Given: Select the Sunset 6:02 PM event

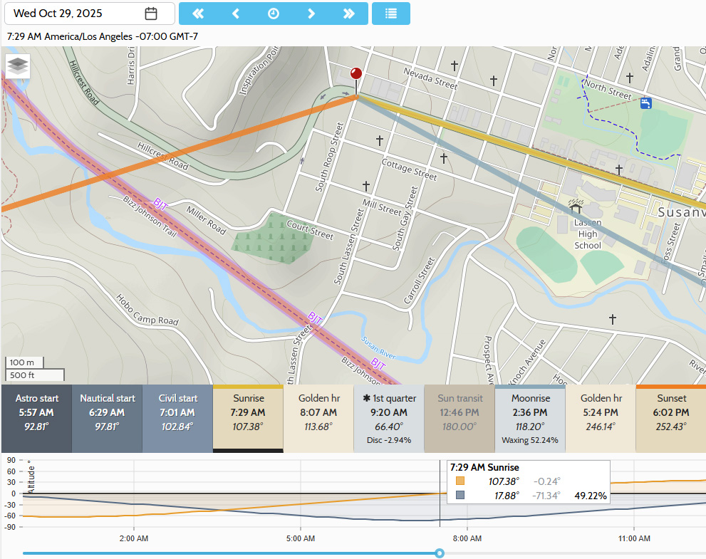Looking at the screenshot, I should click(670, 419).
